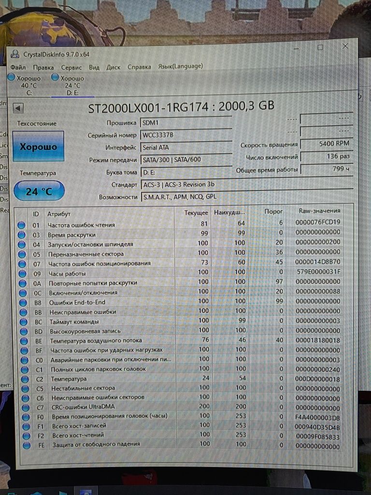
Task: Click status icon for F2 Всего хост-чтений
Action: coord(27,436)
